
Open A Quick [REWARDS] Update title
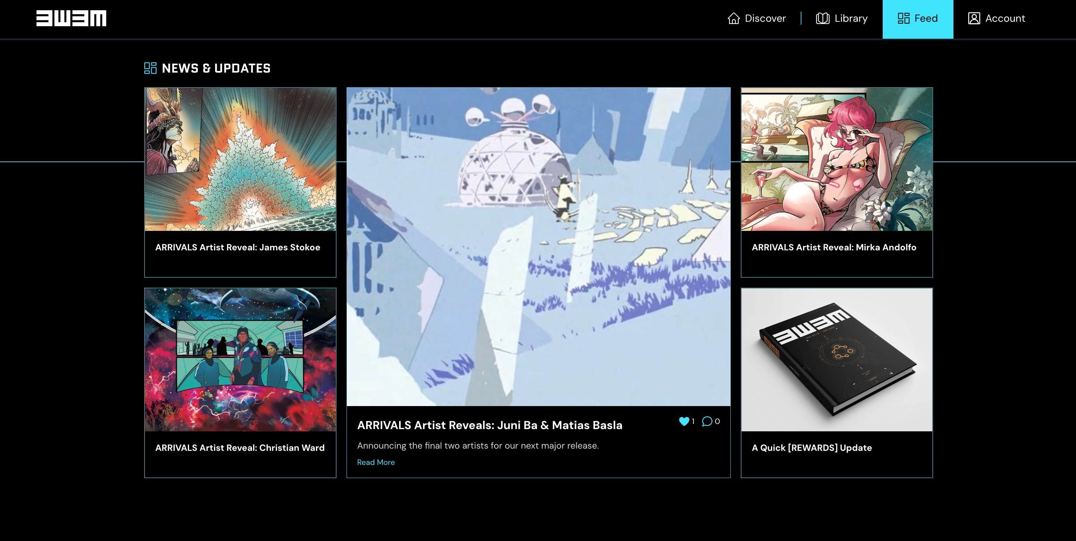[812, 448]
